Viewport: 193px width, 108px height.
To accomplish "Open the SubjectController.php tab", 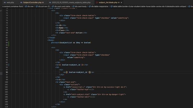I will tap(32, 2).
